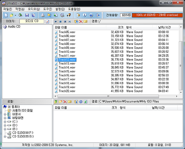This screenshot has width=185, height=149.
Task: Skip to previous track
Action: pyautogui.click(x=65, y=22)
